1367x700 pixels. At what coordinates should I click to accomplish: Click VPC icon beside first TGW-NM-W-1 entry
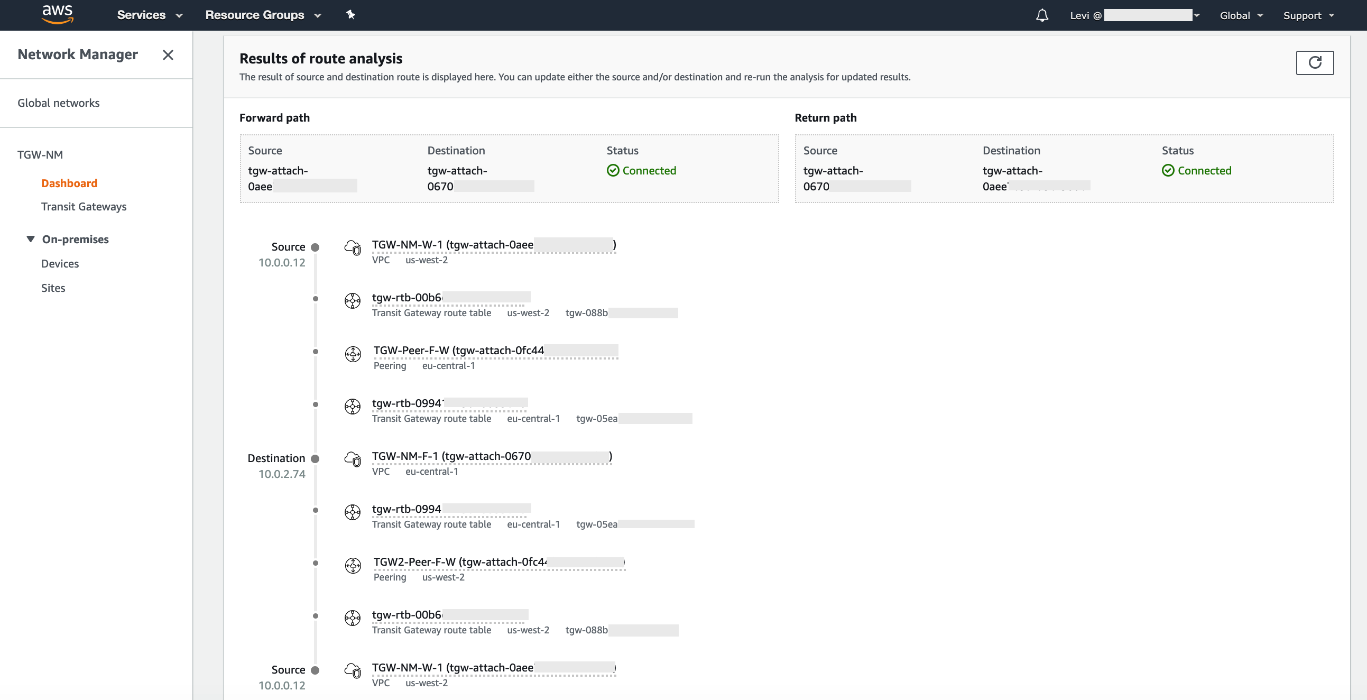tap(353, 247)
